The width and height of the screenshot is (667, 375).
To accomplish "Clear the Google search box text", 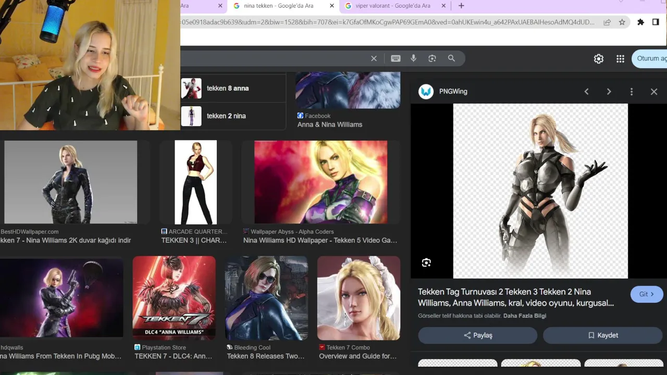I will pos(374,58).
